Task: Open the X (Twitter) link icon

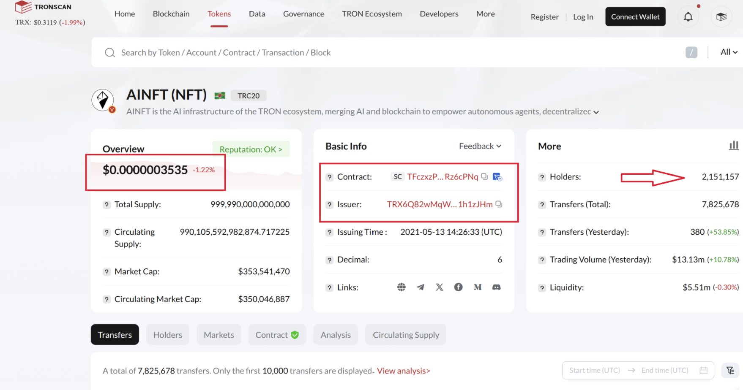Action: click(440, 287)
